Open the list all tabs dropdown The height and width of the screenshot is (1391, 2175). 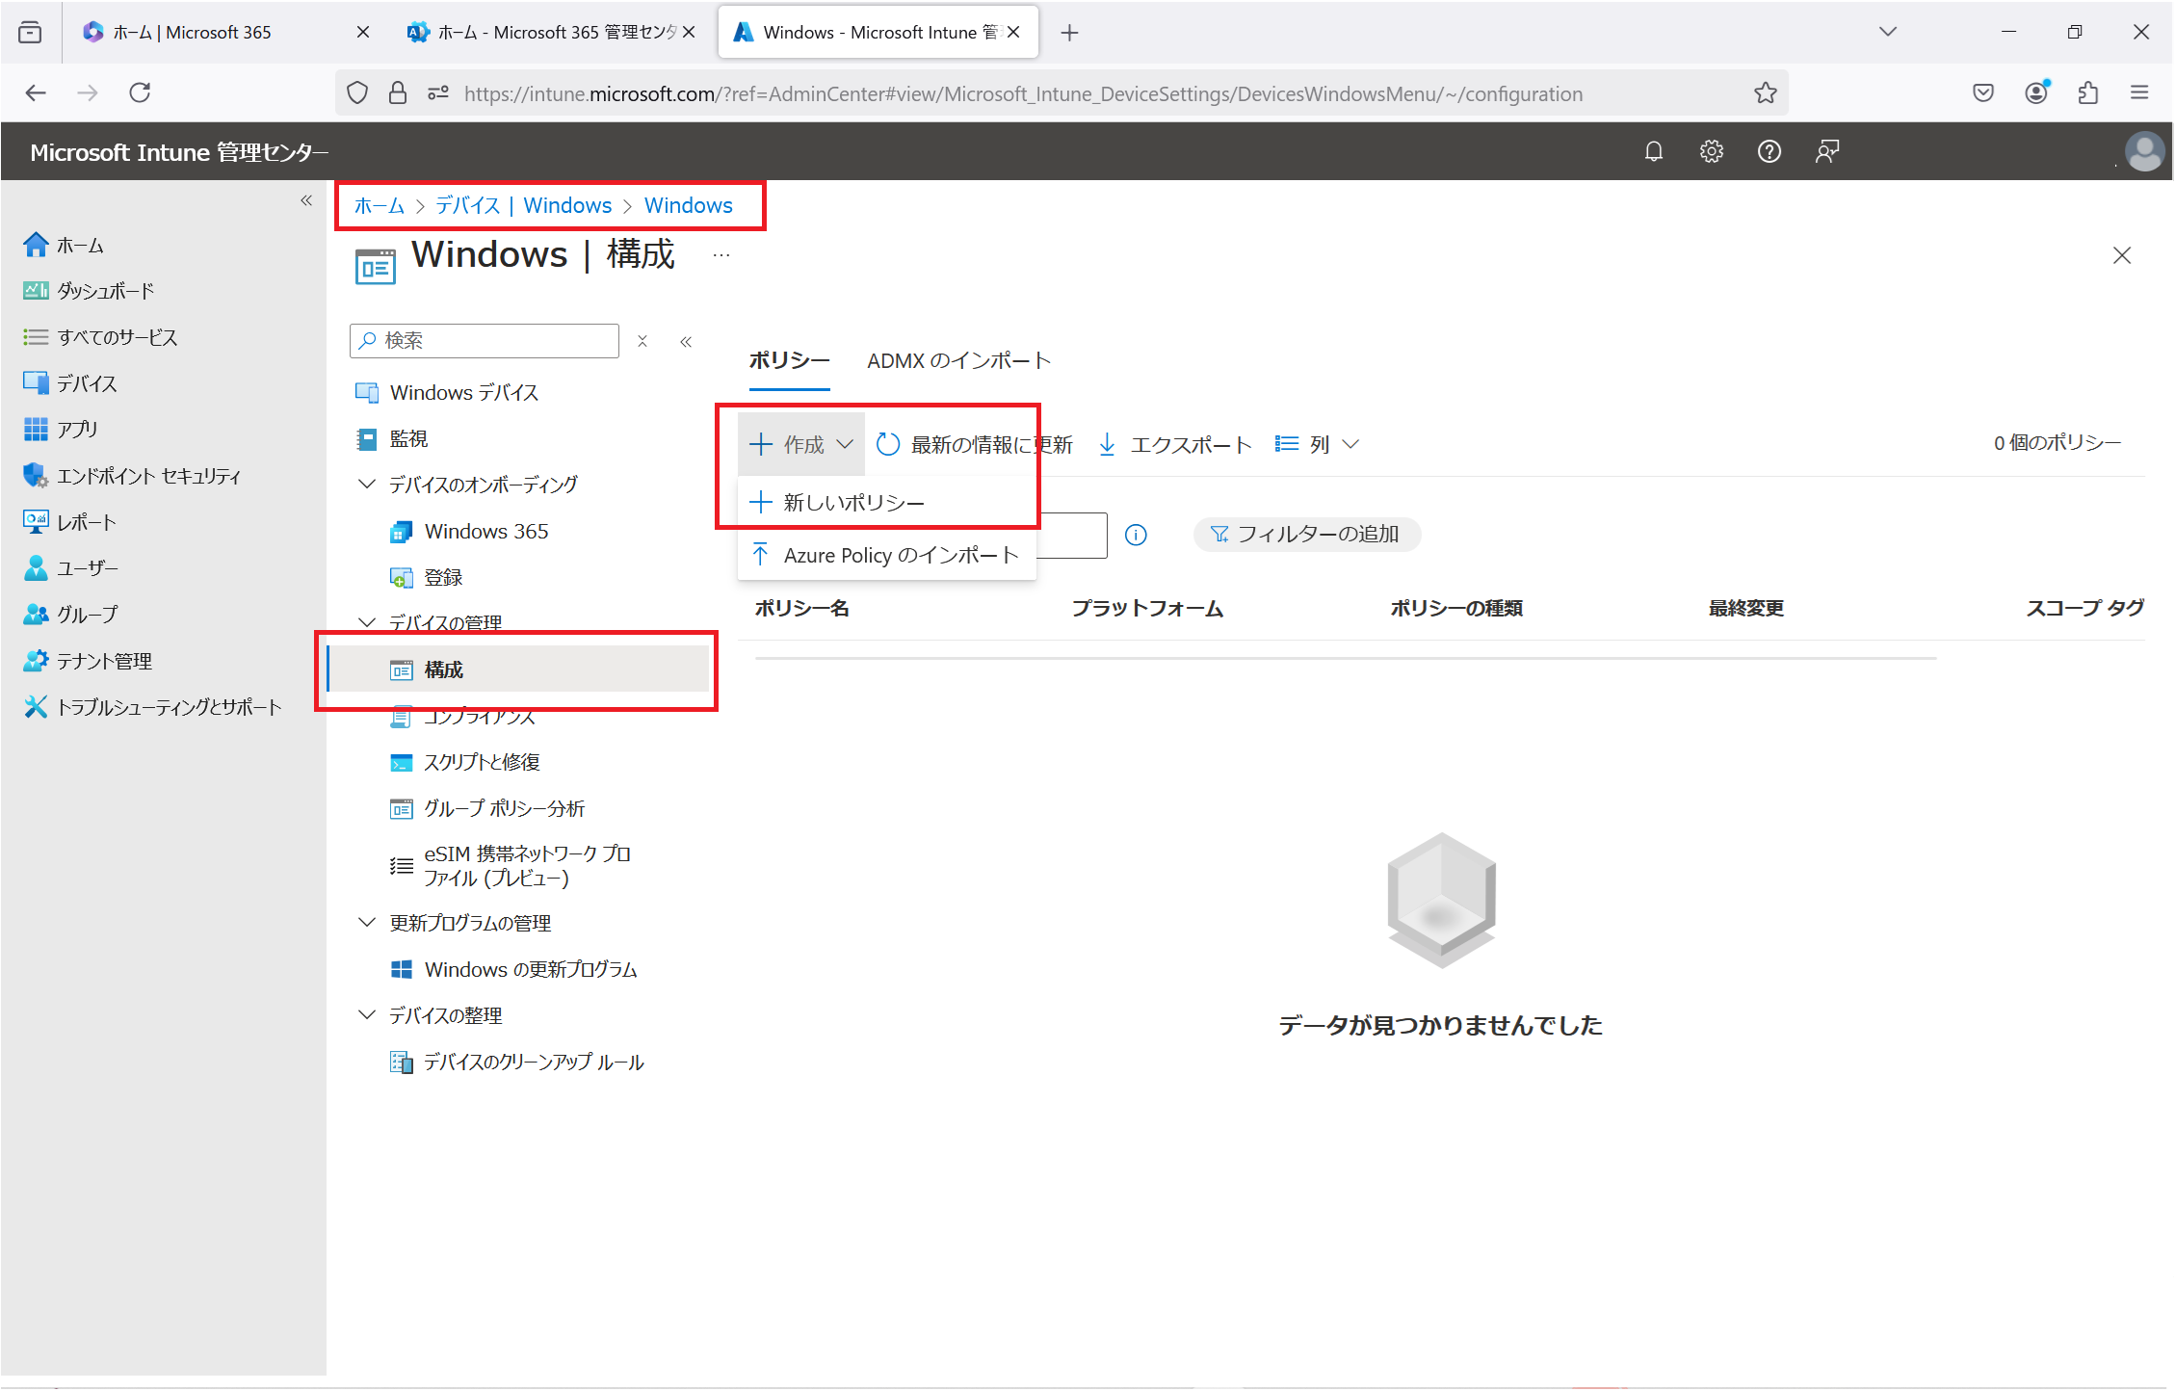tap(1887, 32)
